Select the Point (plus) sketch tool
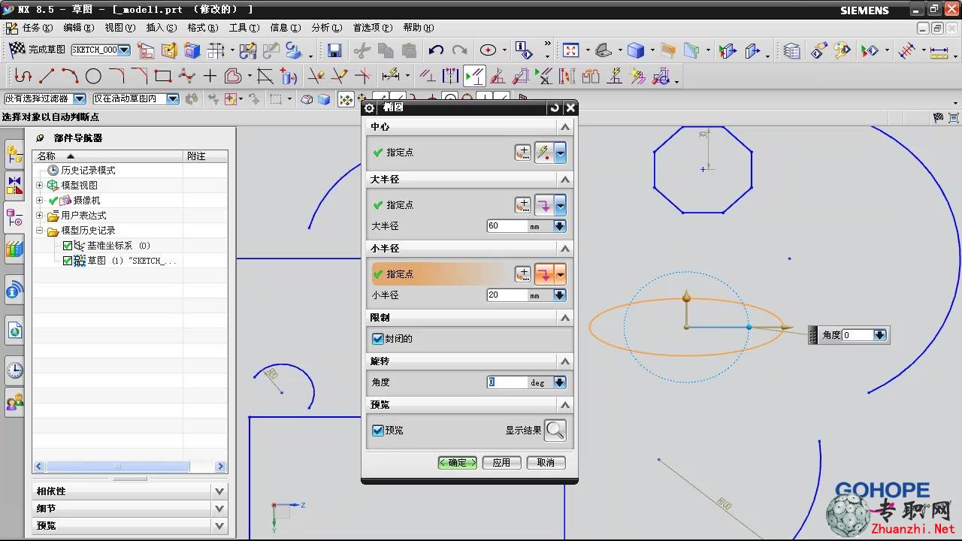 click(x=210, y=76)
